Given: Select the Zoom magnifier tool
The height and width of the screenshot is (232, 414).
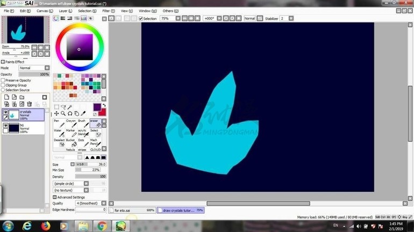Looking at the screenshot, I should 63,113.
